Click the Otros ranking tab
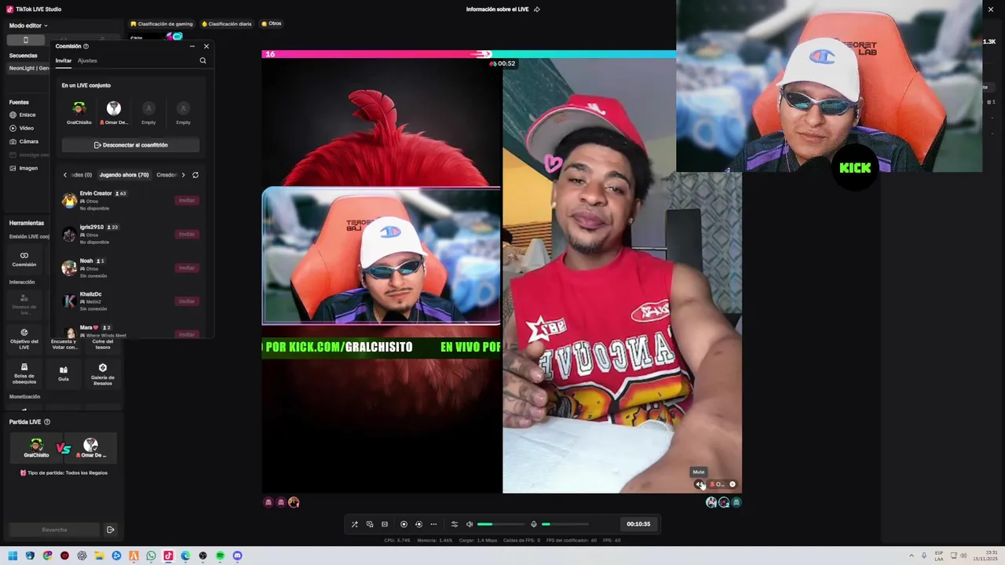1005x565 pixels. (x=272, y=24)
